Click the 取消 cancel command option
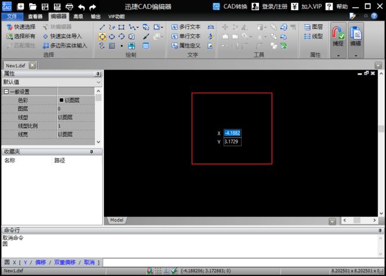Viewport: 386px width, 276px height. pyautogui.click(x=89, y=262)
